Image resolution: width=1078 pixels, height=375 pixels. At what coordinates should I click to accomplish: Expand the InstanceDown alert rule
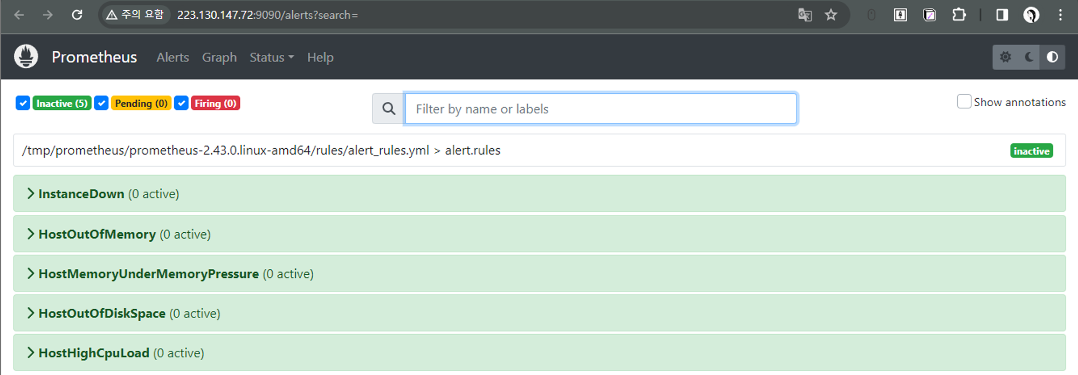coord(539,193)
